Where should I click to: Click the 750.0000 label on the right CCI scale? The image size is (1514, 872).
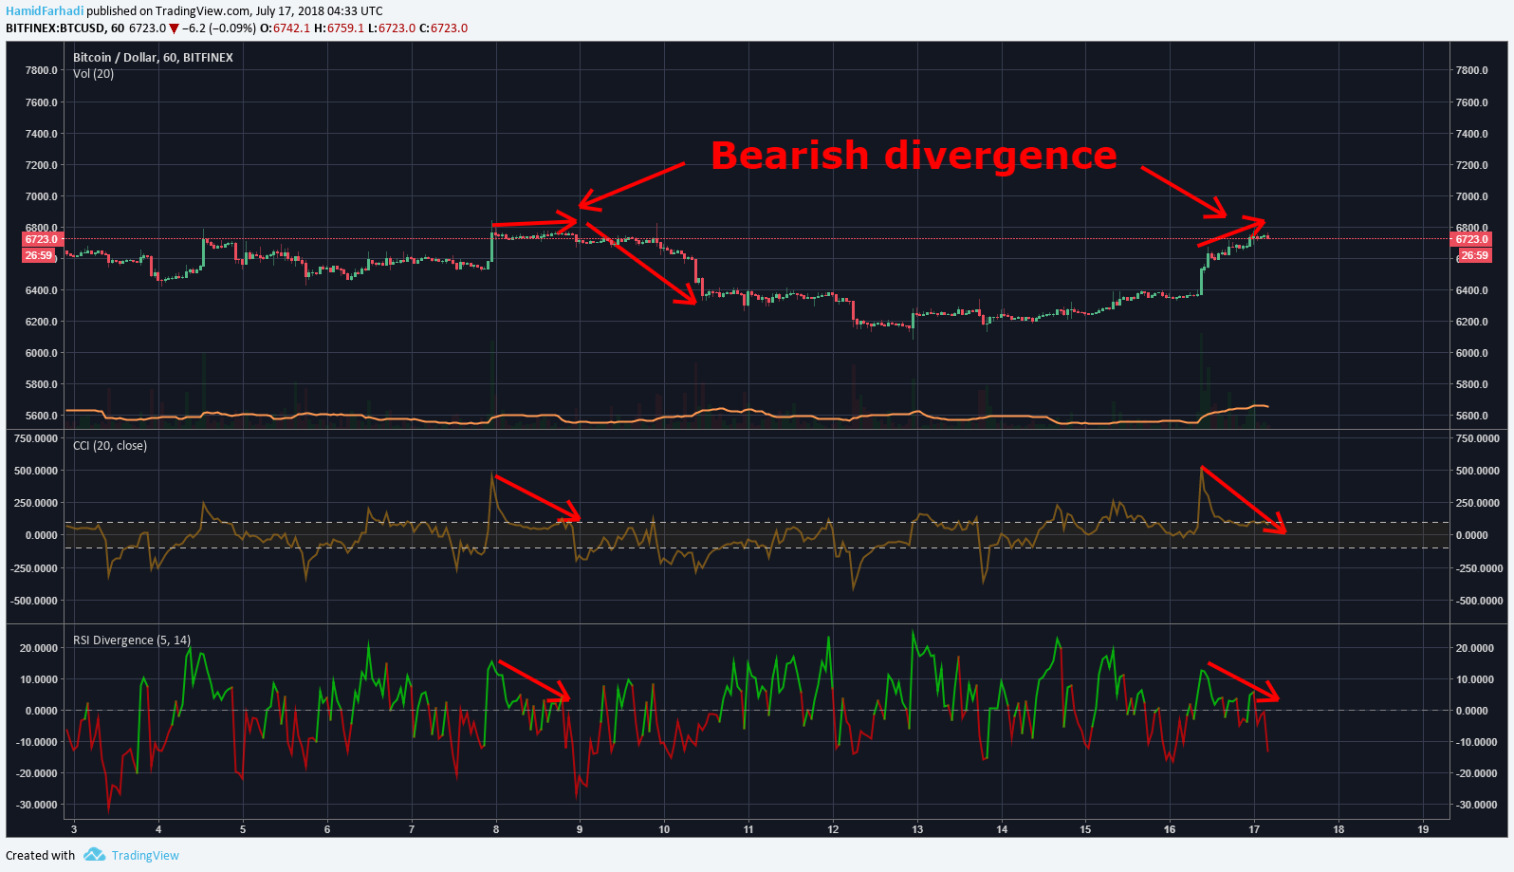click(x=1479, y=439)
